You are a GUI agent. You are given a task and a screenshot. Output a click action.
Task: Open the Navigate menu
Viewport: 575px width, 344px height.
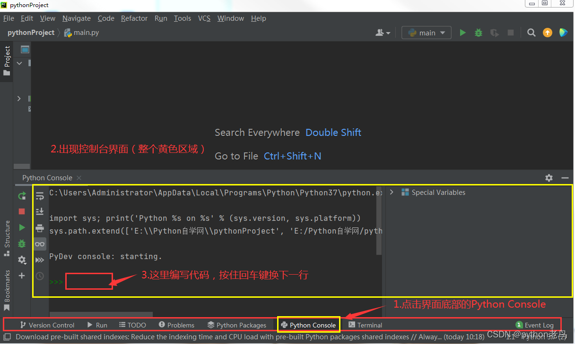click(77, 18)
